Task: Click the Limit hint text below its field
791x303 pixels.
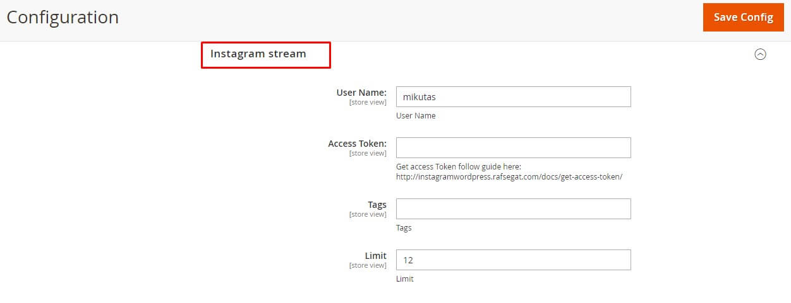Action: [x=405, y=279]
